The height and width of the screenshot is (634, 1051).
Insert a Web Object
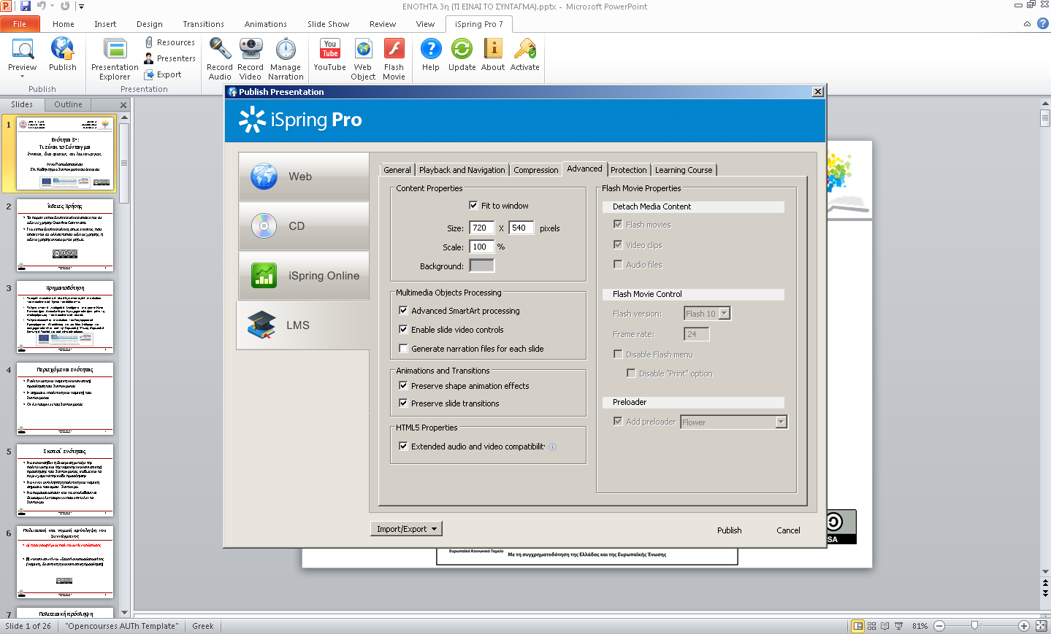(x=363, y=59)
